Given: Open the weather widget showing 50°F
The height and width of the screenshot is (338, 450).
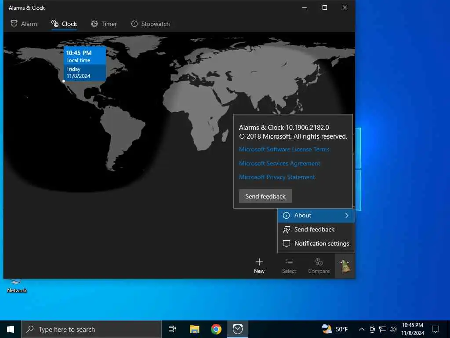Looking at the screenshot, I should 334,329.
